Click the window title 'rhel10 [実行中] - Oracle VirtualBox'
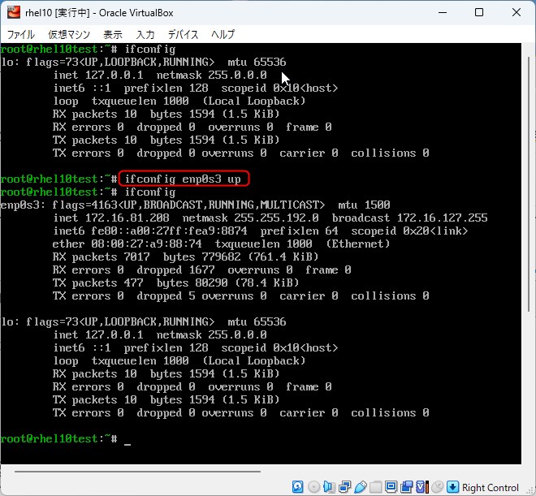Image resolution: width=536 pixels, height=496 pixels. [99, 13]
